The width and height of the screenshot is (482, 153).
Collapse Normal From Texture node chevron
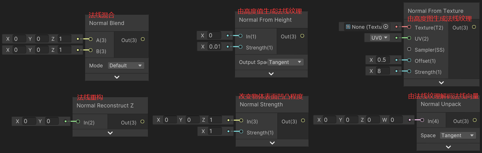click(x=441, y=83)
